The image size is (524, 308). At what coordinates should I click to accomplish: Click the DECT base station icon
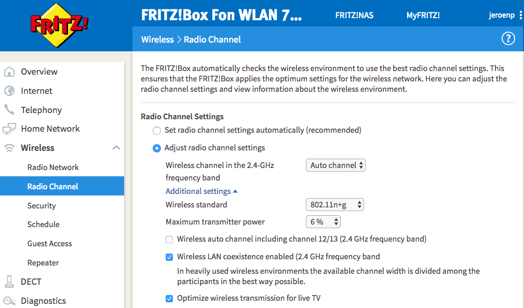coord(9,282)
